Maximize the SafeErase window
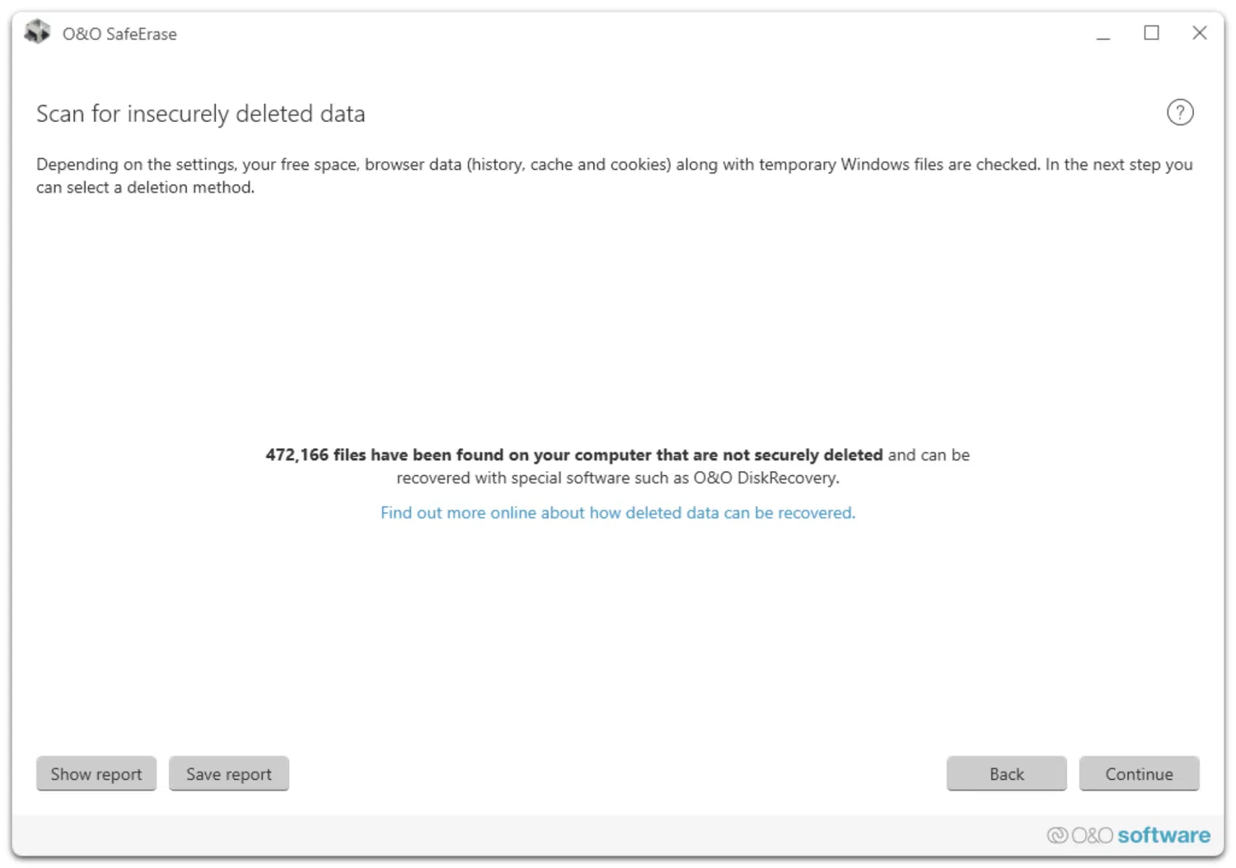Viewport: 1236px width, 868px height. (x=1151, y=33)
